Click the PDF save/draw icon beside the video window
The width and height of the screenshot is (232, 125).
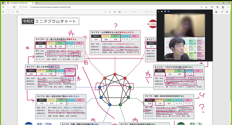(216, 12)
